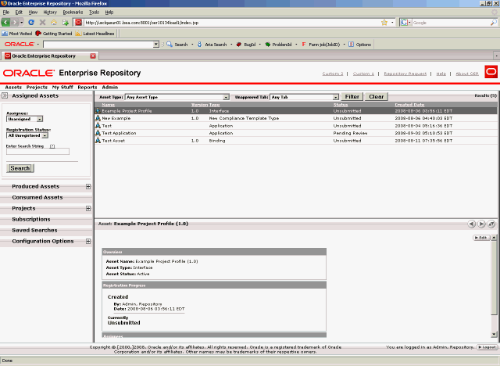
Task: Sort the list by Created Date header
Action: [409, 105]
